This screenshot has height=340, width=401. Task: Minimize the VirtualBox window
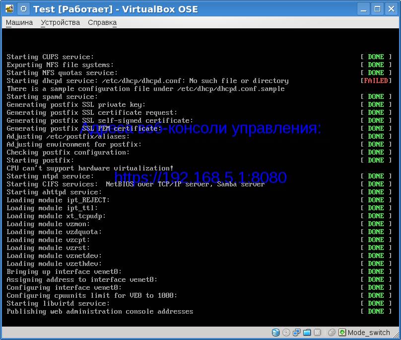[x=364, y=9]
